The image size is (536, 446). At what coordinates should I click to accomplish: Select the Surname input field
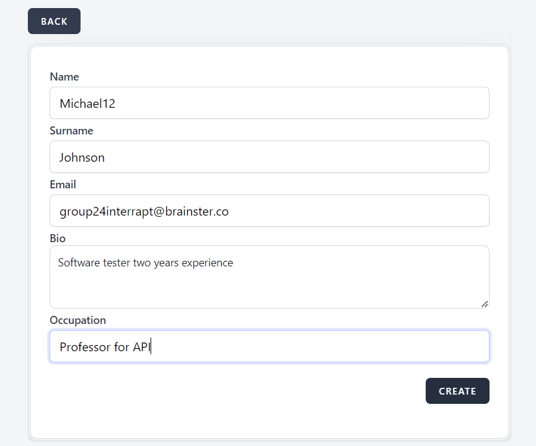pos(269,157)
